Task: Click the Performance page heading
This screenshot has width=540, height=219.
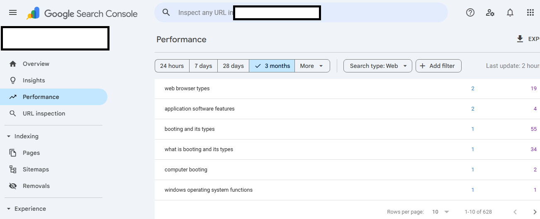Action: 181,39
